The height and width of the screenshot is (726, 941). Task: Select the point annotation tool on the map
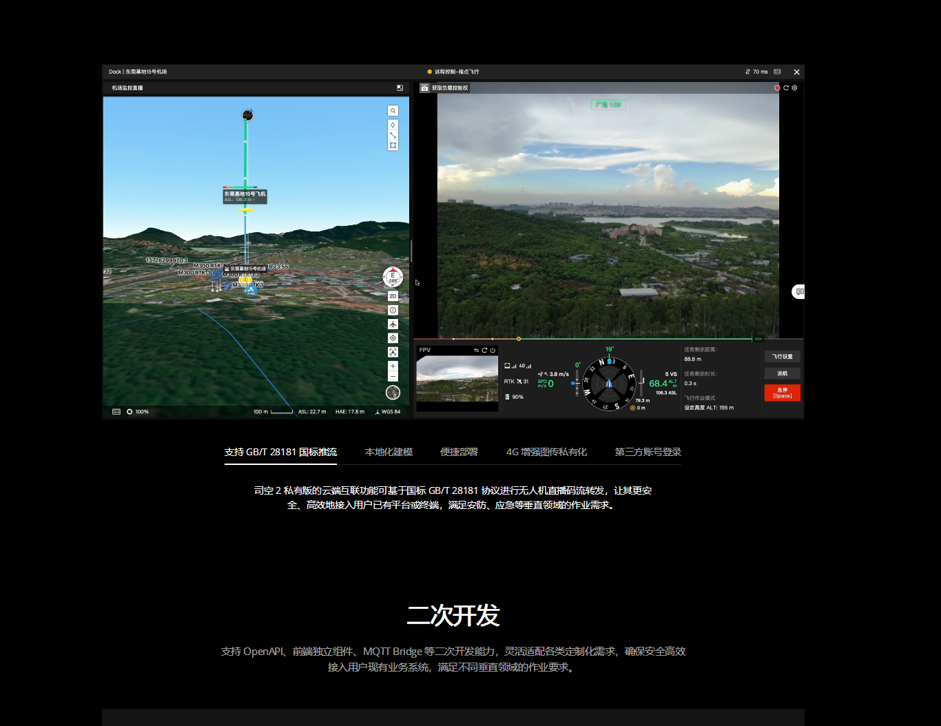pyautogui.click(x=393, y=125)
